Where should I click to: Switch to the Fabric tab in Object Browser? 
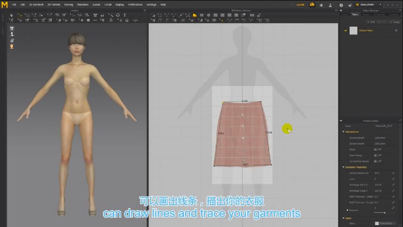click(x=355, y=15)
